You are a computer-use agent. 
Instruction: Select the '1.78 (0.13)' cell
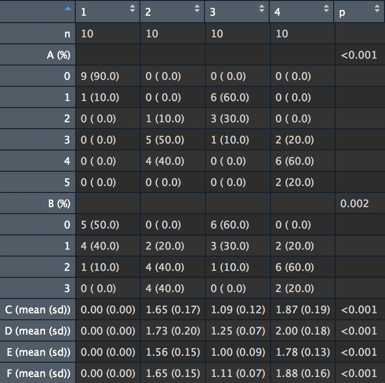303,352
